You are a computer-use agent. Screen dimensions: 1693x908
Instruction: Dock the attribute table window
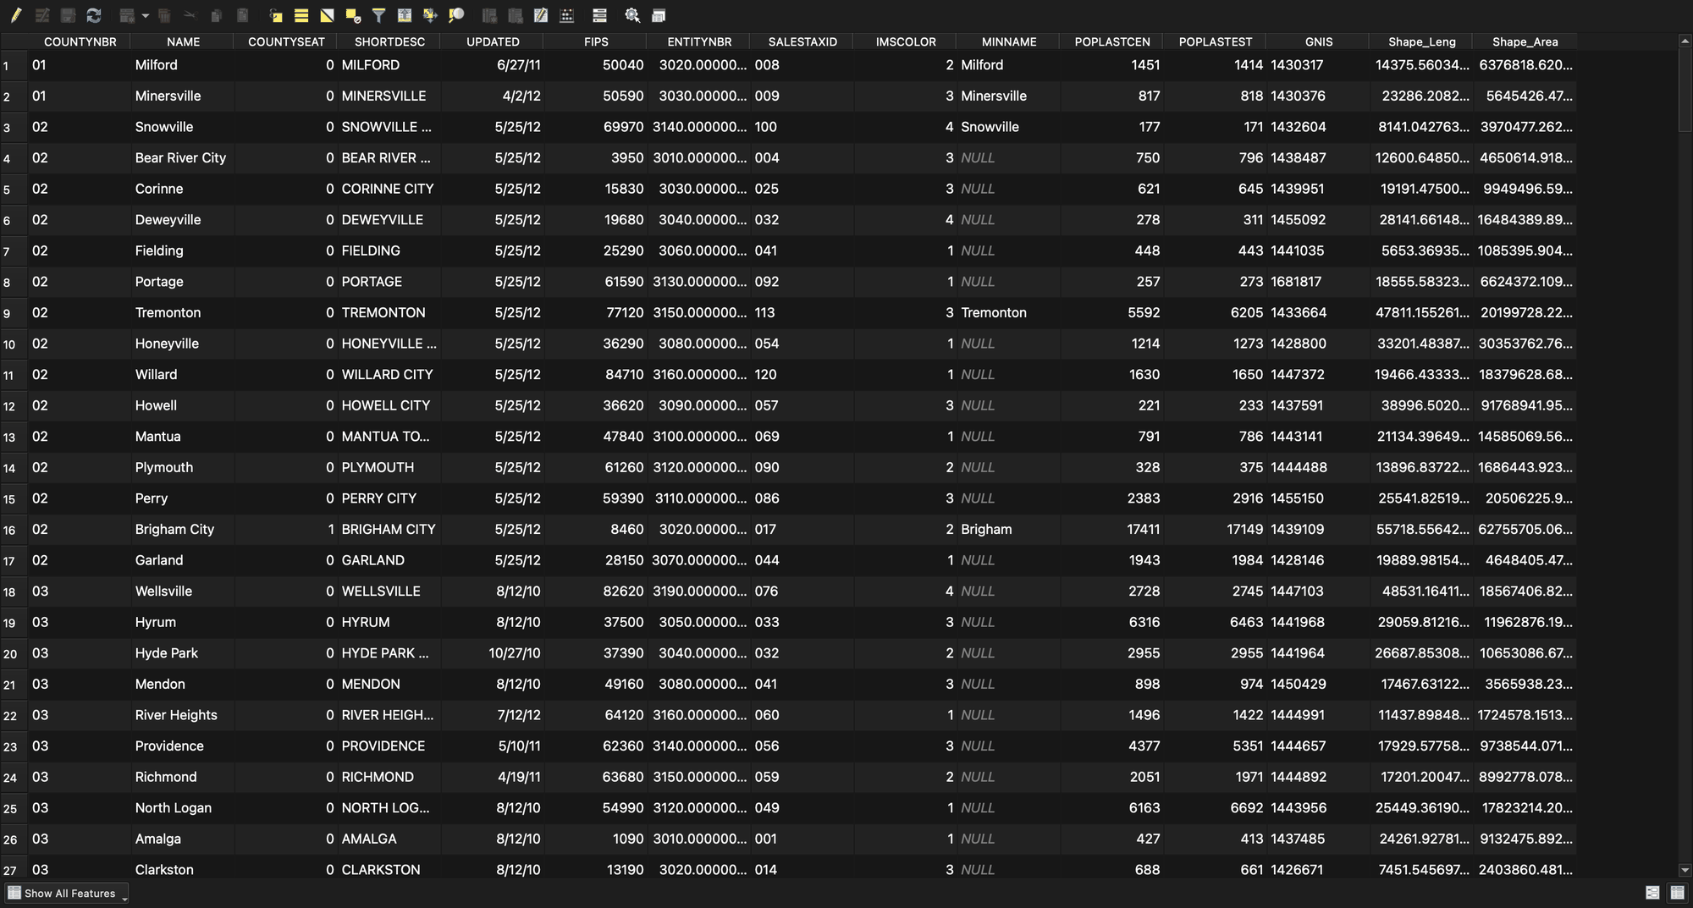659,15
